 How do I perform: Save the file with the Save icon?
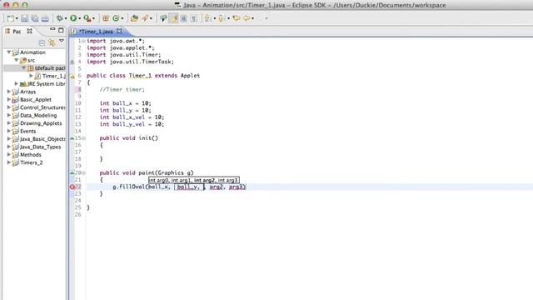pyautogui.click(x=24, y=18)
